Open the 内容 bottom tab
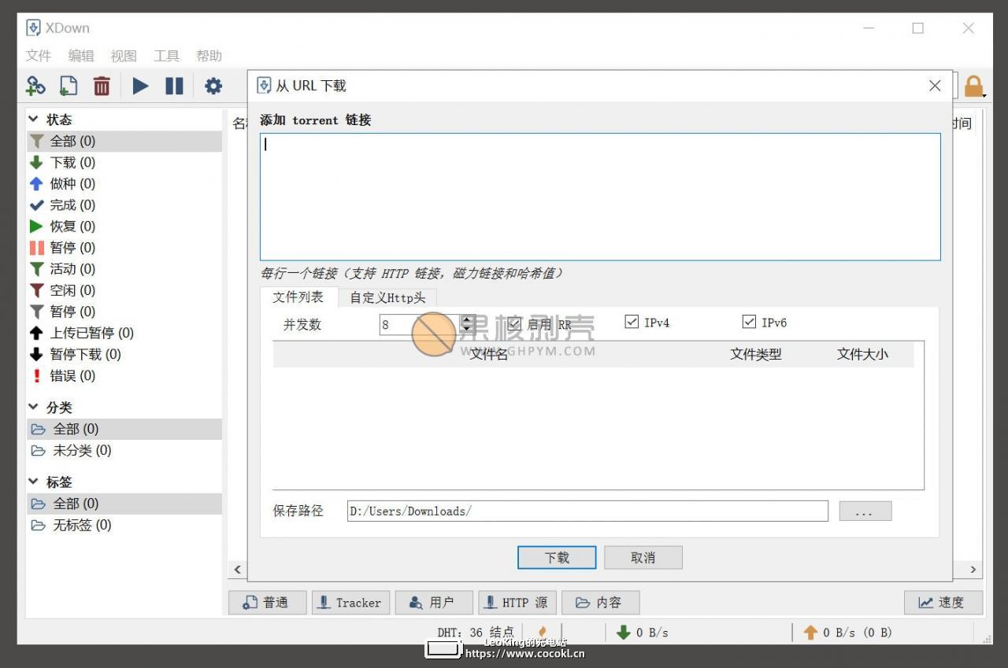Image resolution: width=1008 pixels, height=668 pixels. point(600,603)
